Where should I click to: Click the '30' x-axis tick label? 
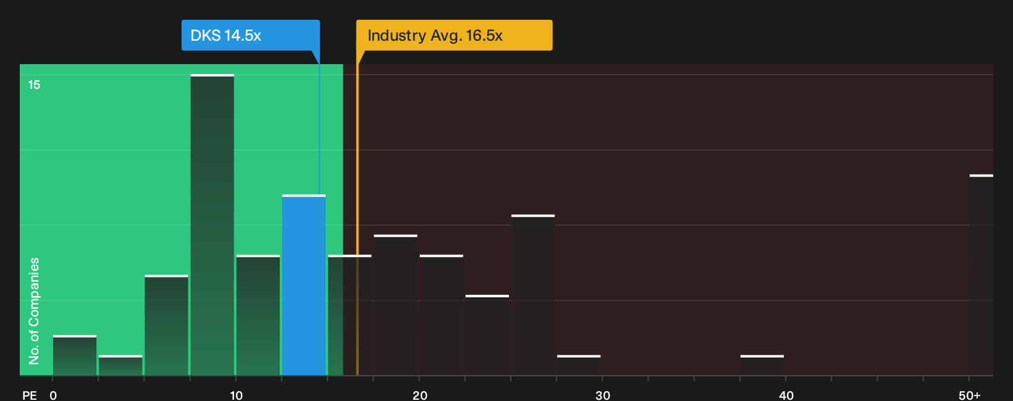(603, 395)
